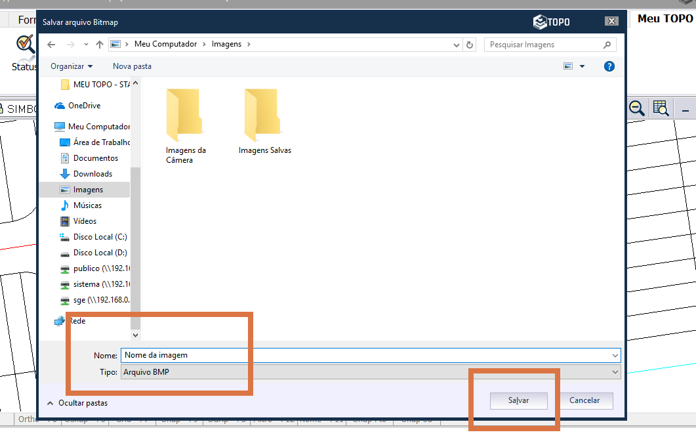Open the Organizar dropdown menu
This screenshot has width=696, height=445.
72,66
